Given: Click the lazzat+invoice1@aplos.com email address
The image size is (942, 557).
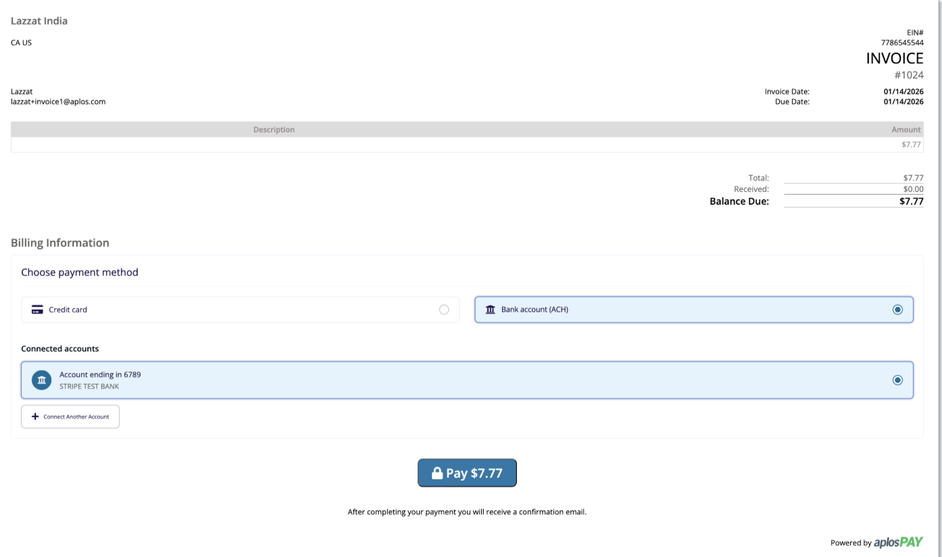Looking at the screenshot, I should coord(58,102).
